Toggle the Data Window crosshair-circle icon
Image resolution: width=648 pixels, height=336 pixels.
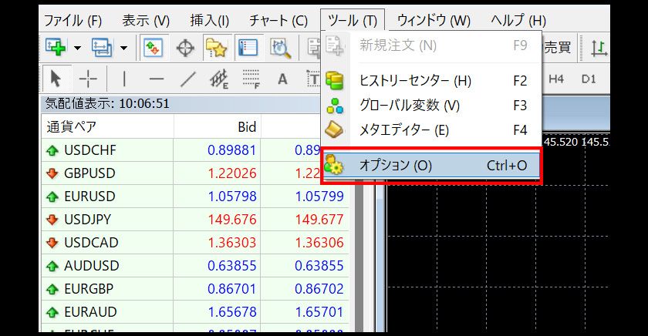(x=185, y=48)
